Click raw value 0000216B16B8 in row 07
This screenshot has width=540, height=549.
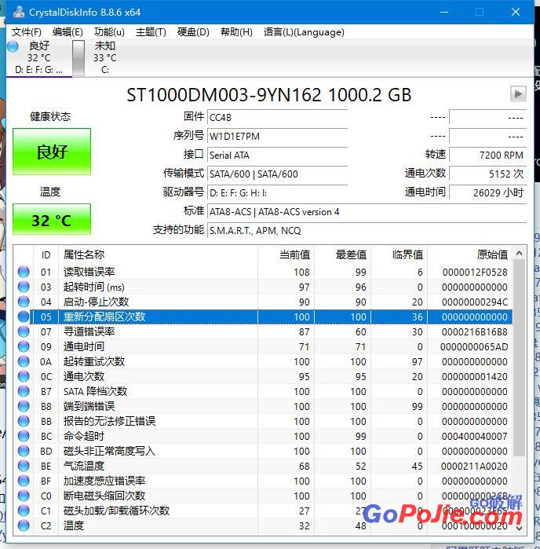coord(475,332)
